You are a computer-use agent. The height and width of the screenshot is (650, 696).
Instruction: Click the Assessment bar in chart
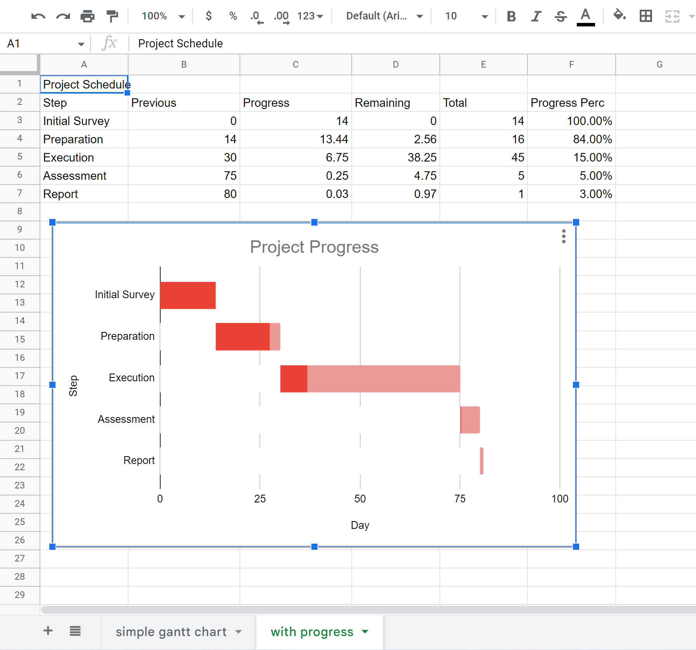[x=470, y=420]
